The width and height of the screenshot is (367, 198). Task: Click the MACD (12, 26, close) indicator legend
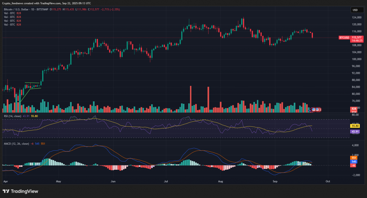16,144
